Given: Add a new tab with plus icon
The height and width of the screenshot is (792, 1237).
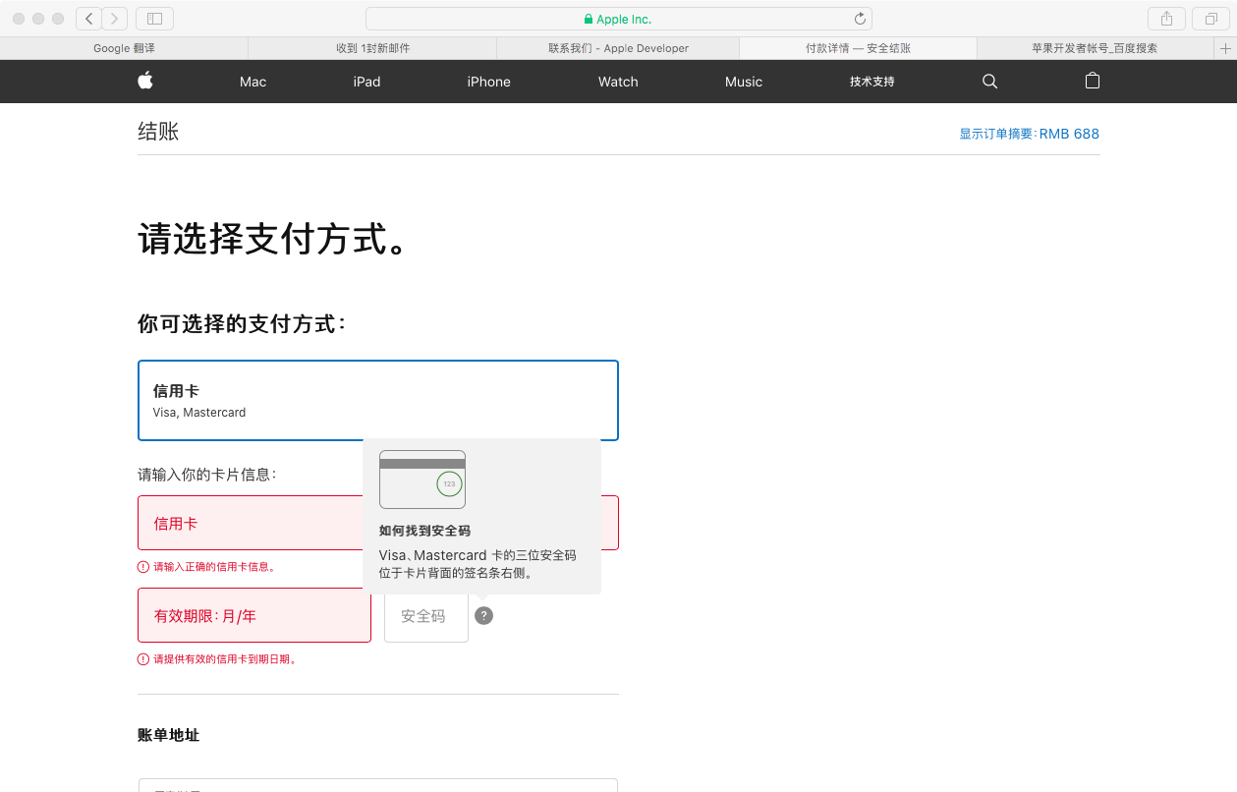Looking at the screenshot, I should [1224, 48].
